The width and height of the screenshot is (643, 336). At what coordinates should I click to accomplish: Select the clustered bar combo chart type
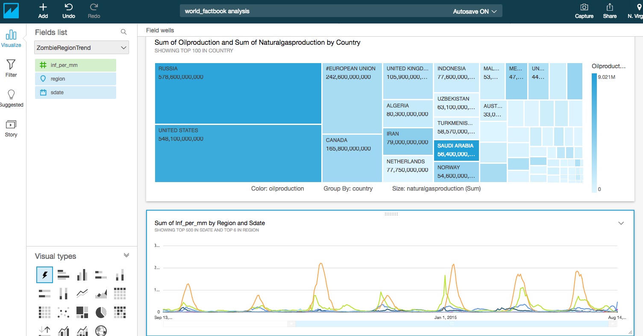[63, 330]
